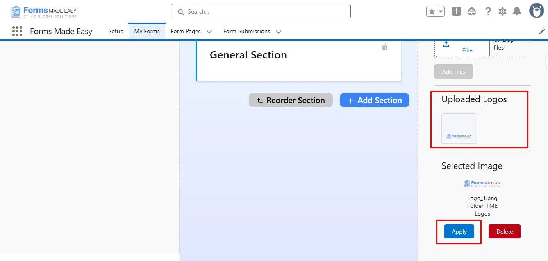Open the setup gear icon

[503, 11]
